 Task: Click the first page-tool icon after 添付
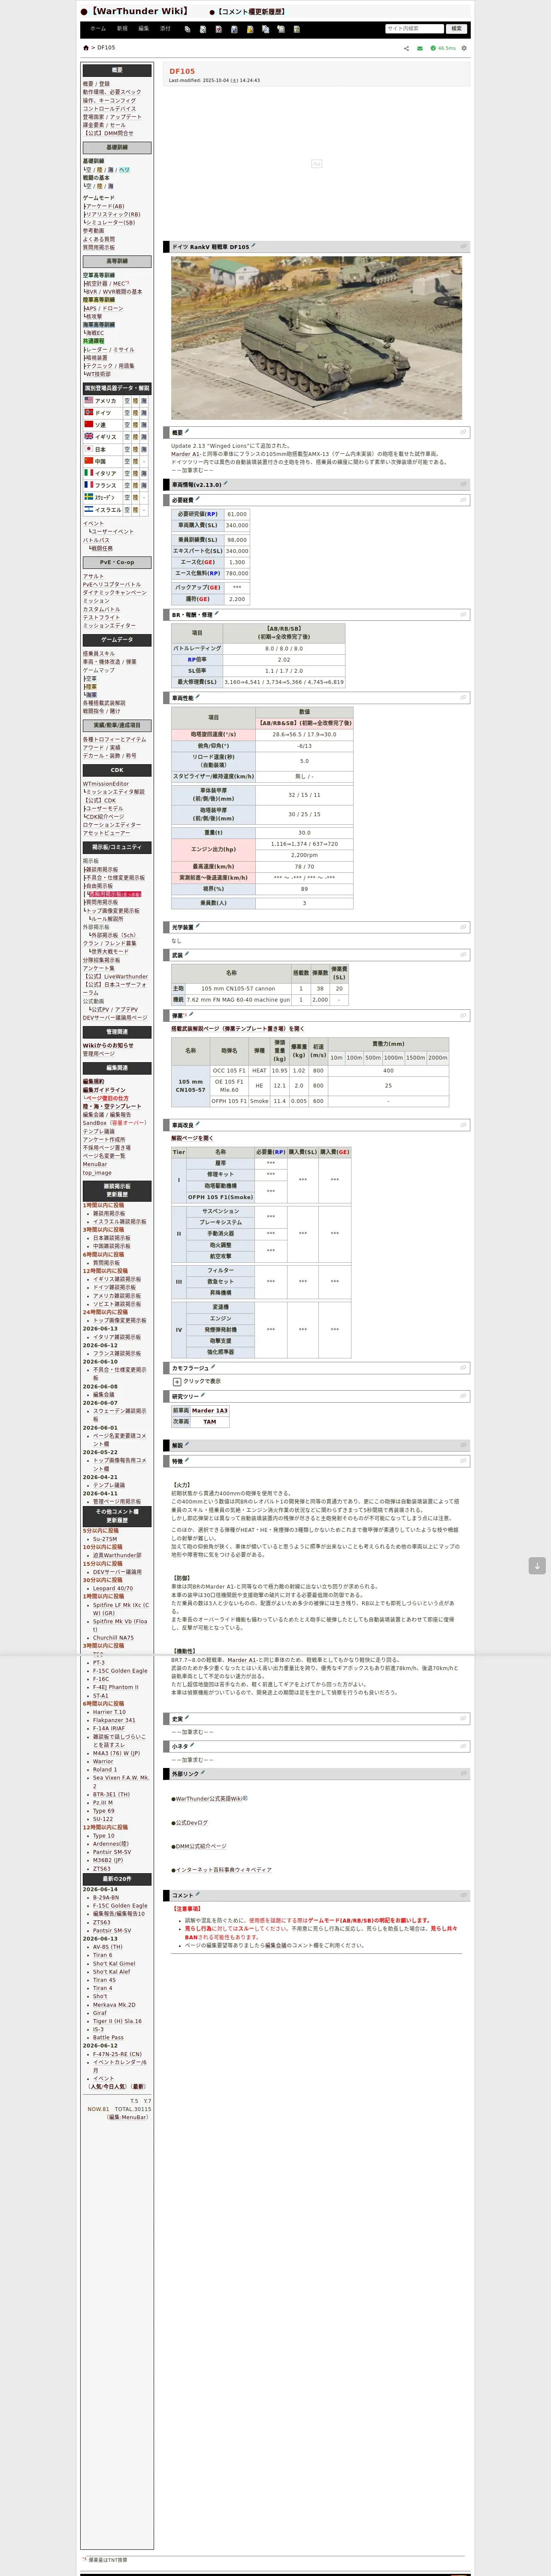[x=187, y=29]
